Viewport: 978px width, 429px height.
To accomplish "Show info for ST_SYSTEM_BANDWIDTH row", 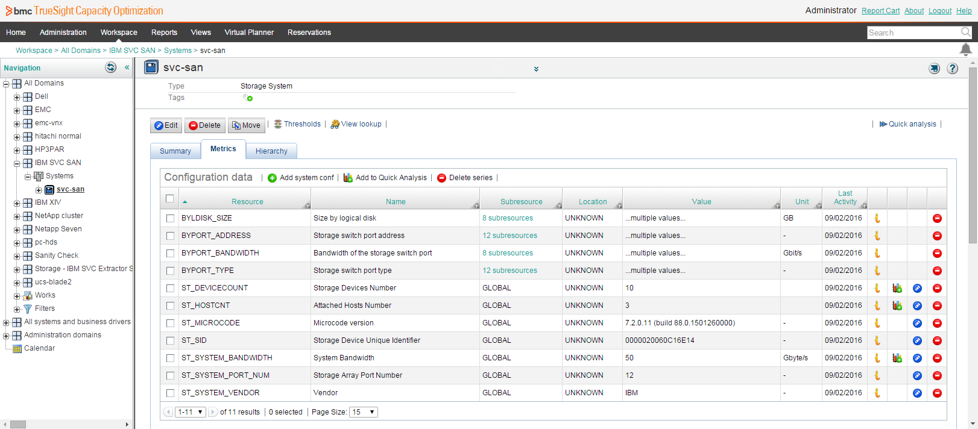I will [877, 358].
